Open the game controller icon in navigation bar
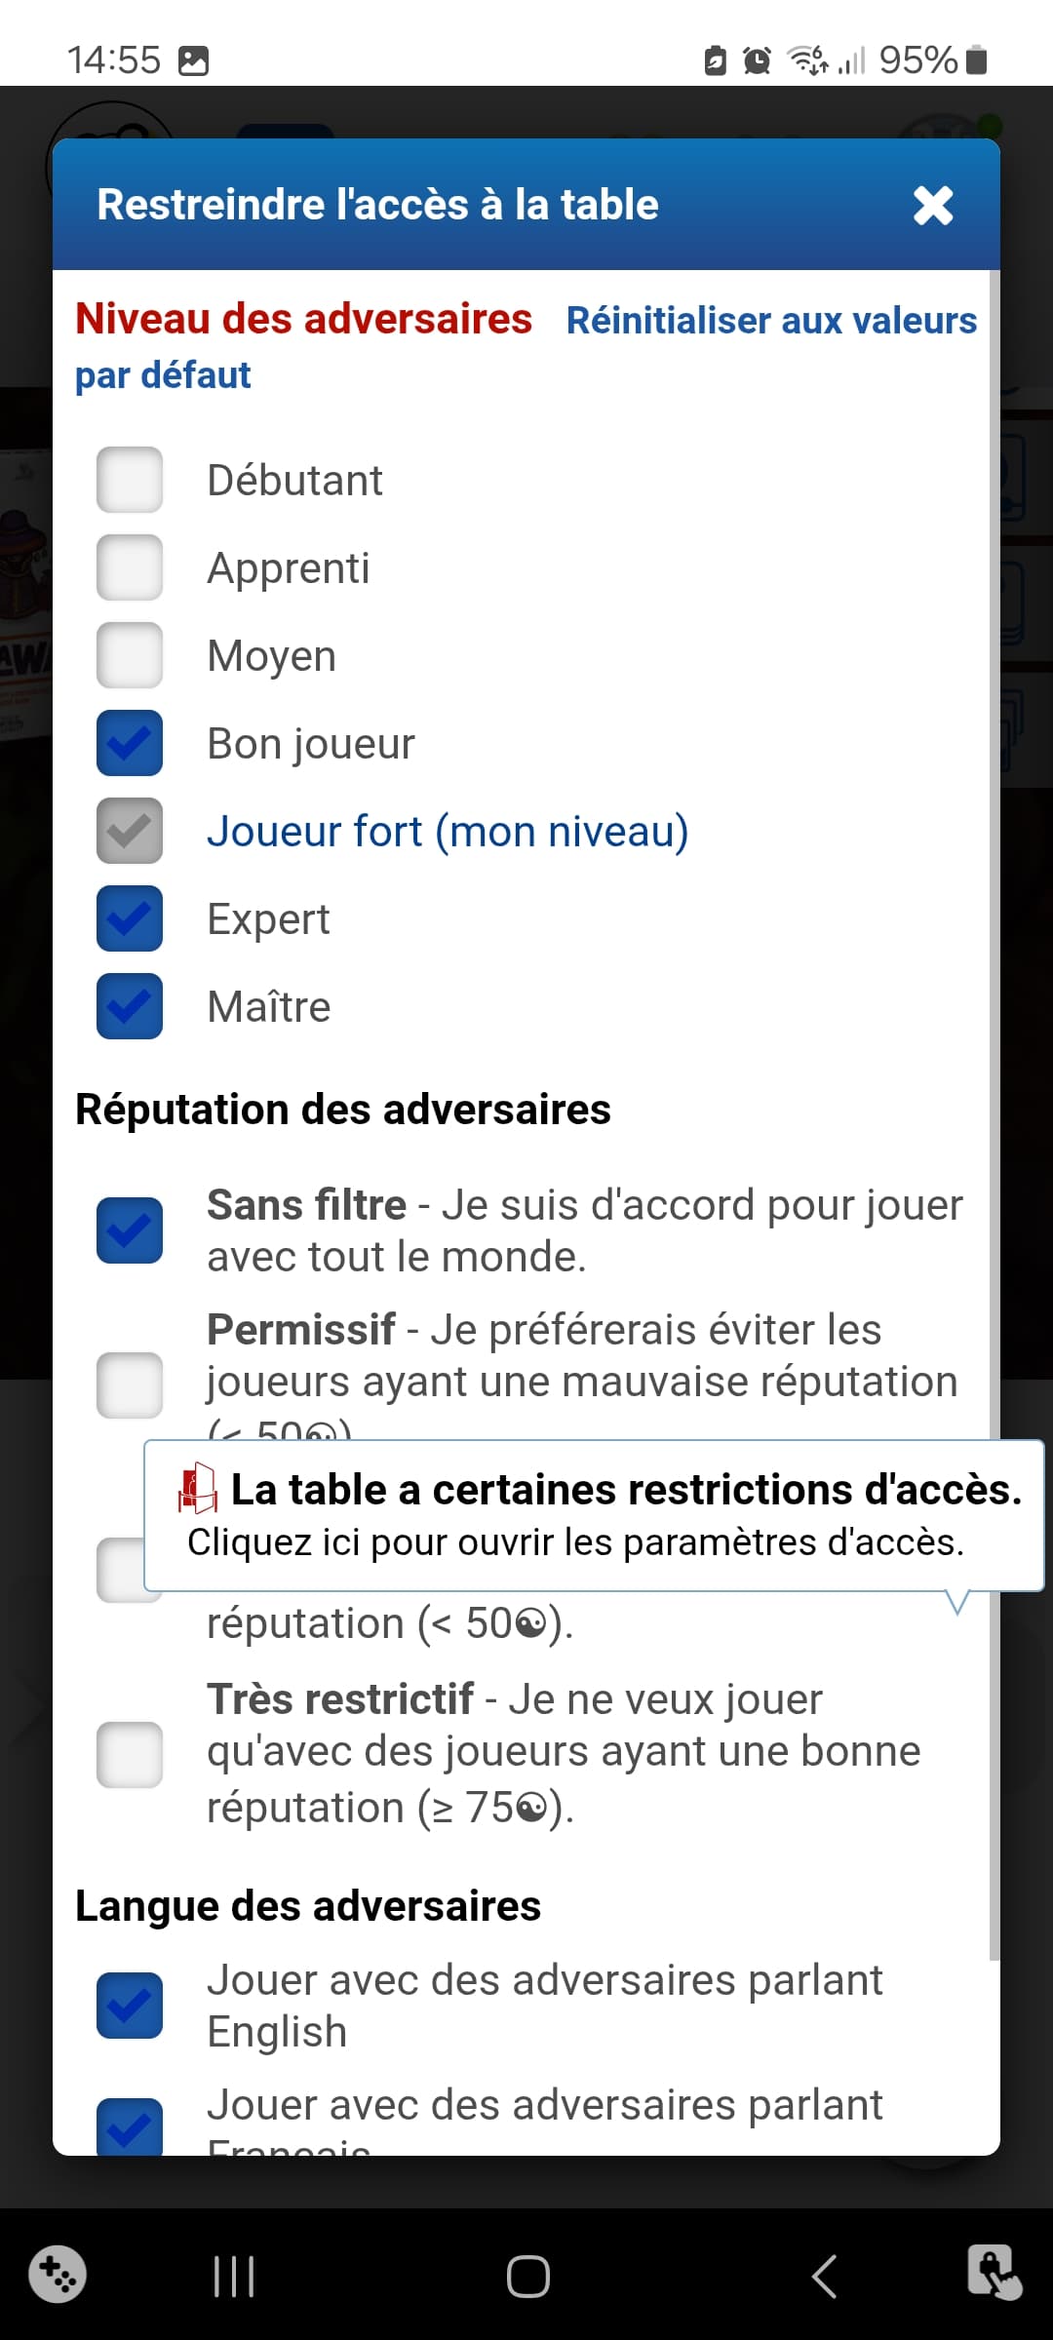 pos(58,2275)
